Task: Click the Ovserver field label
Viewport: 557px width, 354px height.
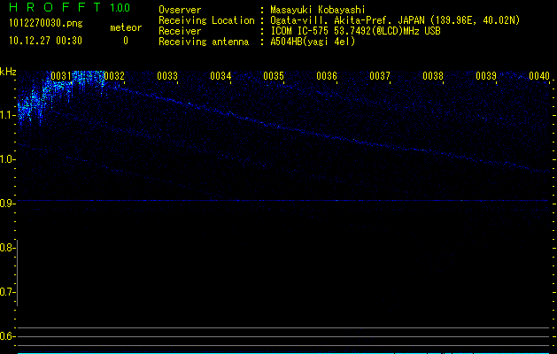Action: (x=180, y=10)
